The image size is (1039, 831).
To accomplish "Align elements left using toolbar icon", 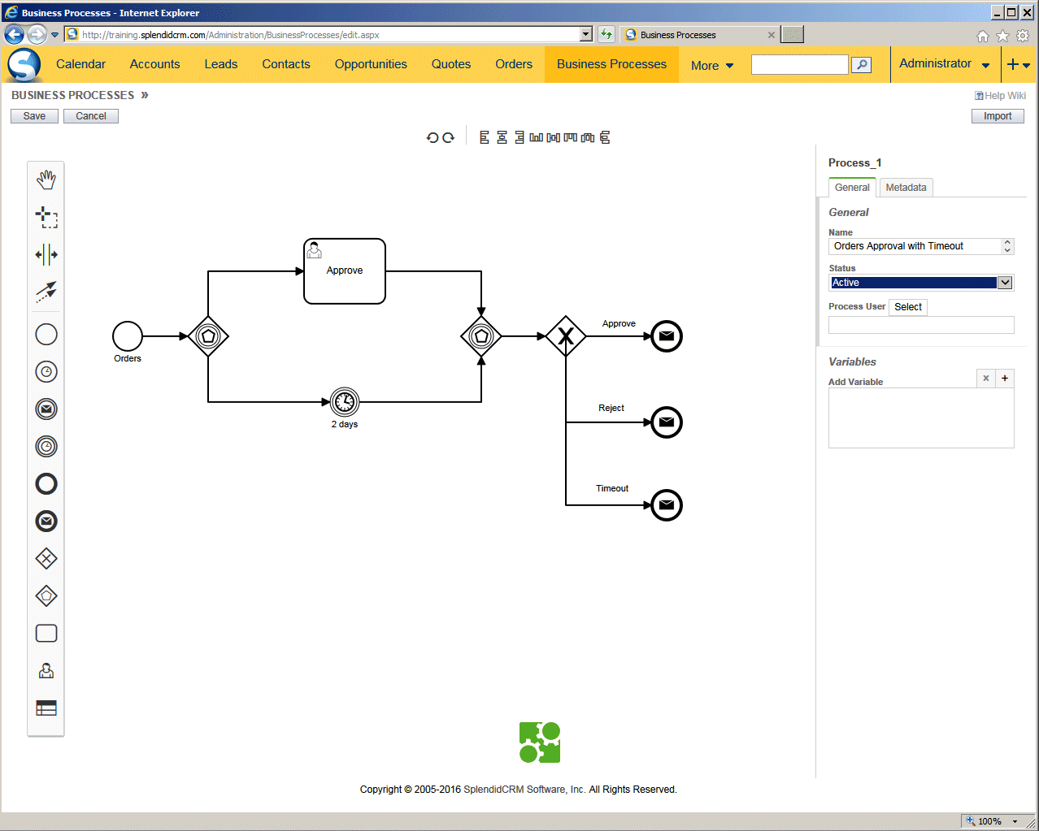I will point(485,138).
